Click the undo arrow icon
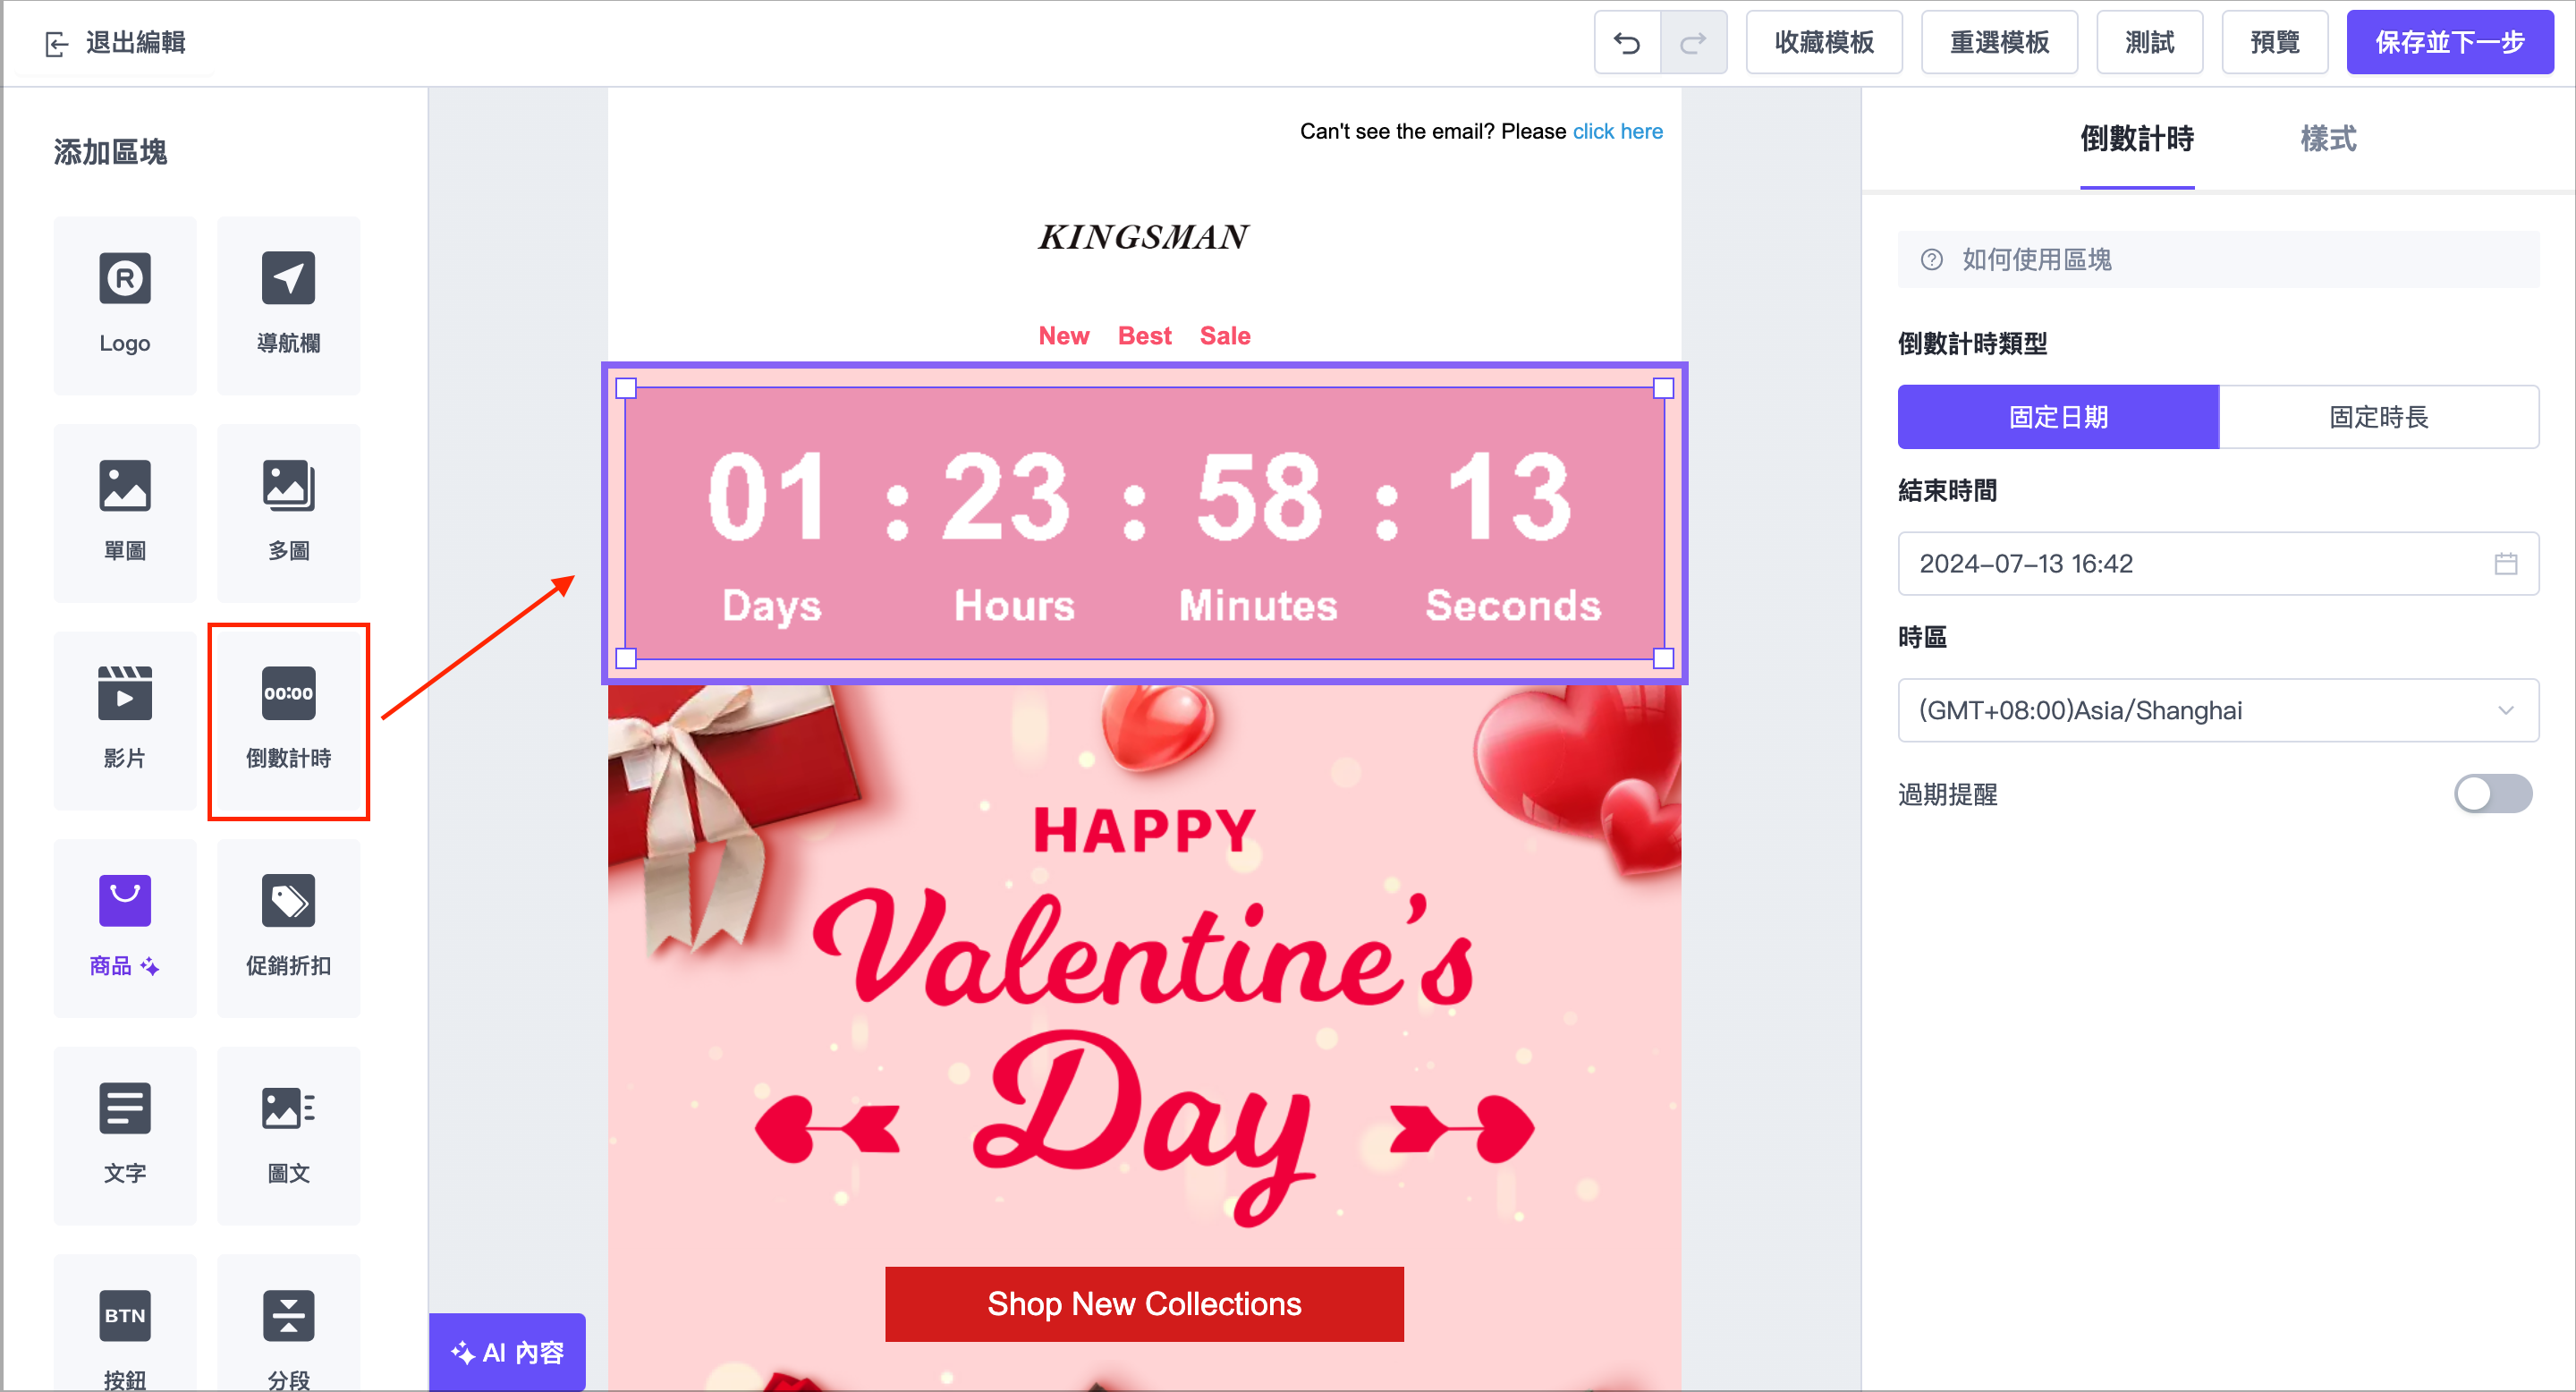This screenshot has width=2576, height=1392. (x=1627, y=43)
